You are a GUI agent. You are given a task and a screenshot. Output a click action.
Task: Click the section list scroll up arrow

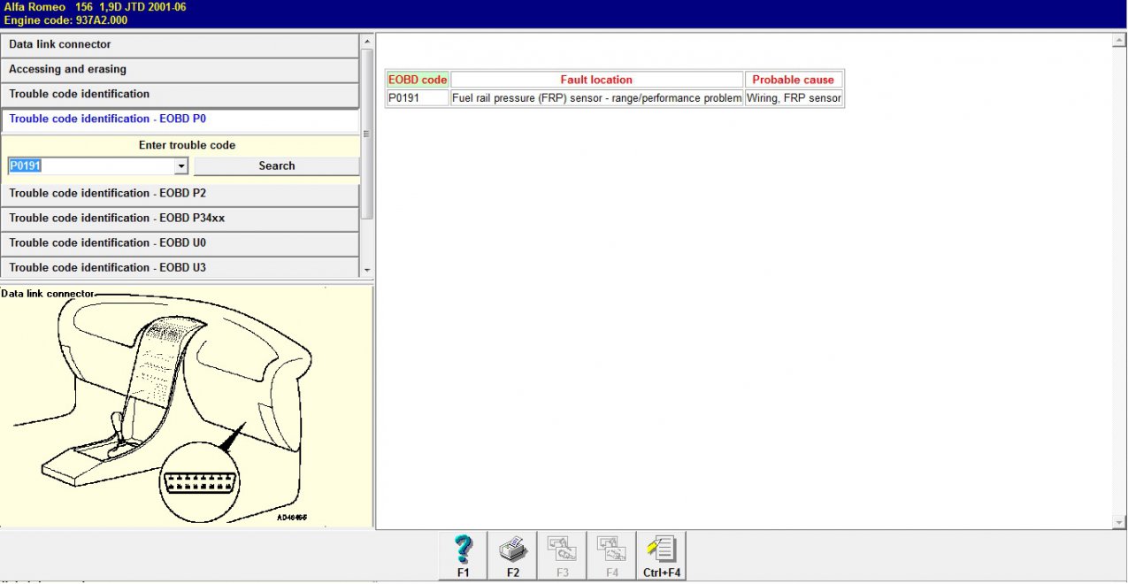coord(367,42)
